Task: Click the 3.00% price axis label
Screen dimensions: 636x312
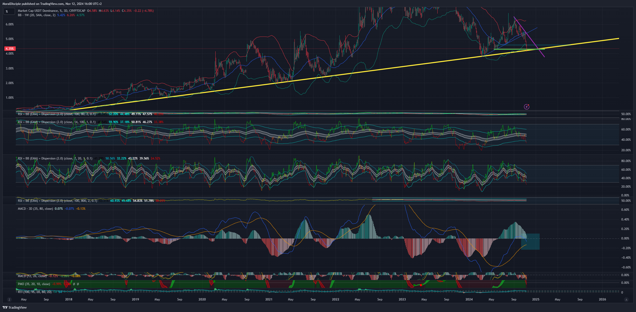Action: click(10, 68)
